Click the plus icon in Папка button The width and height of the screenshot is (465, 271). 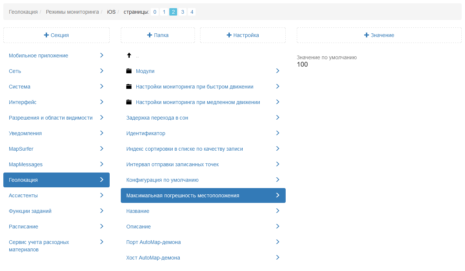pyautogui.click(x=150, y=35)
